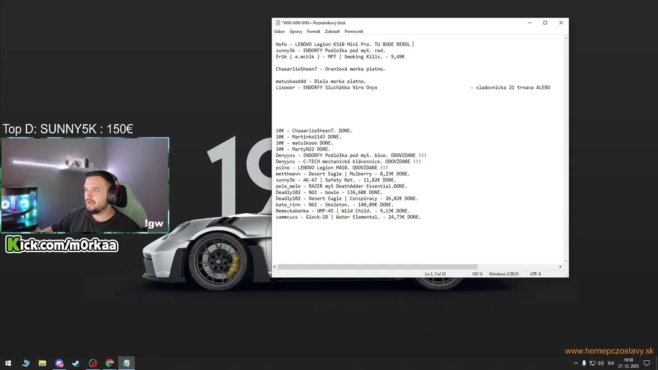This screenshot has width=658, height=370.
Task: Click the 'Ln 2, Col 52' status entry
Action: click(435, 274)
